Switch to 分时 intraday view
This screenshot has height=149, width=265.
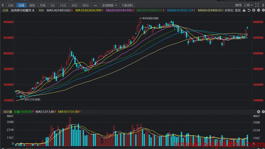coord(11,5)
